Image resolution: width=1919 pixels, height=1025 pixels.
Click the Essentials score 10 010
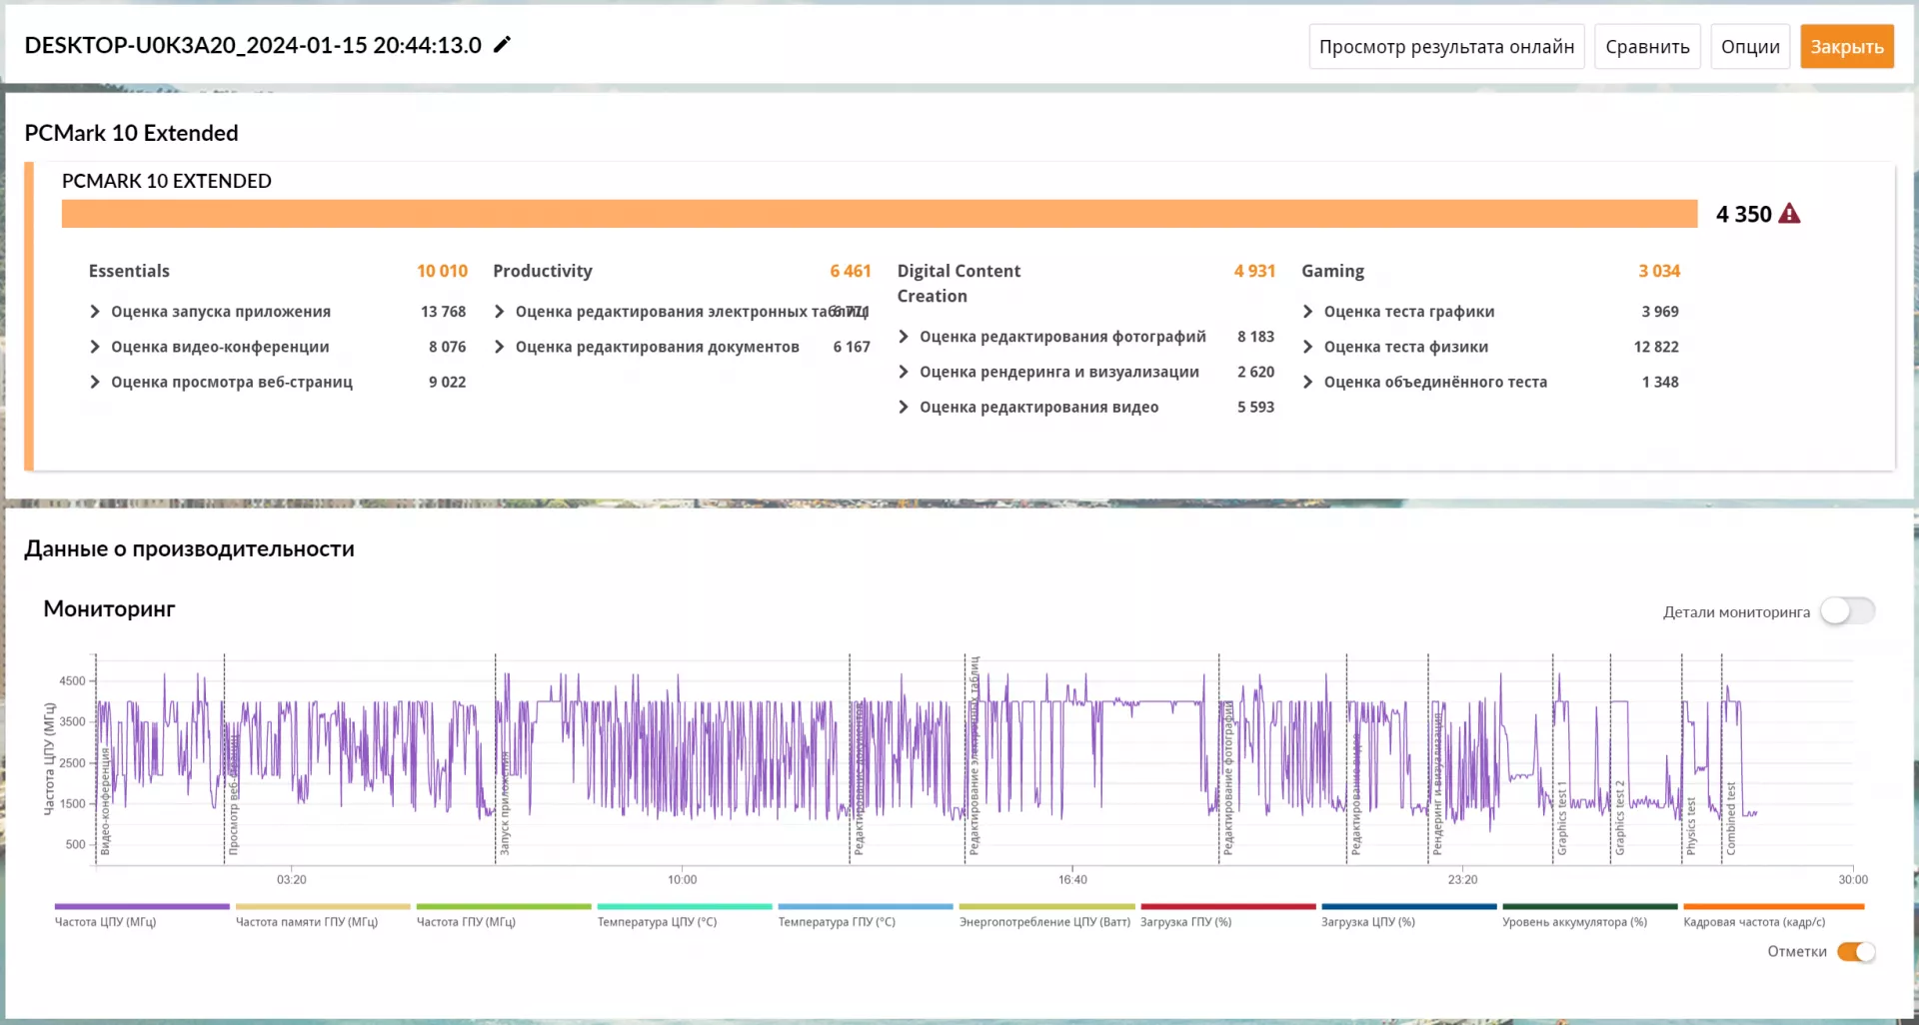[442, 271]
